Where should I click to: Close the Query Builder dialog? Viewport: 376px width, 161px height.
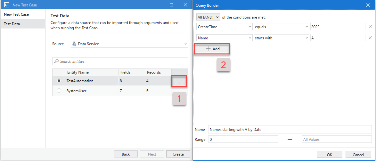pos(368,5)
